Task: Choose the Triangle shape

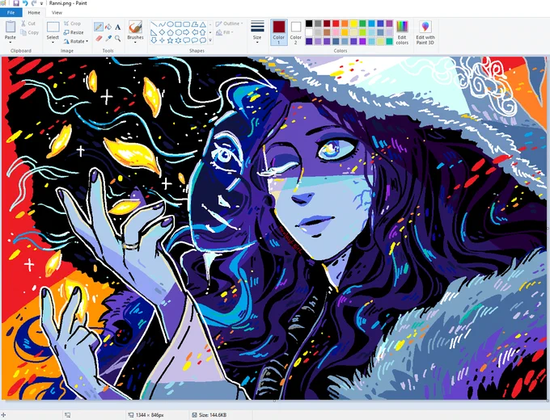Action: 203,24
